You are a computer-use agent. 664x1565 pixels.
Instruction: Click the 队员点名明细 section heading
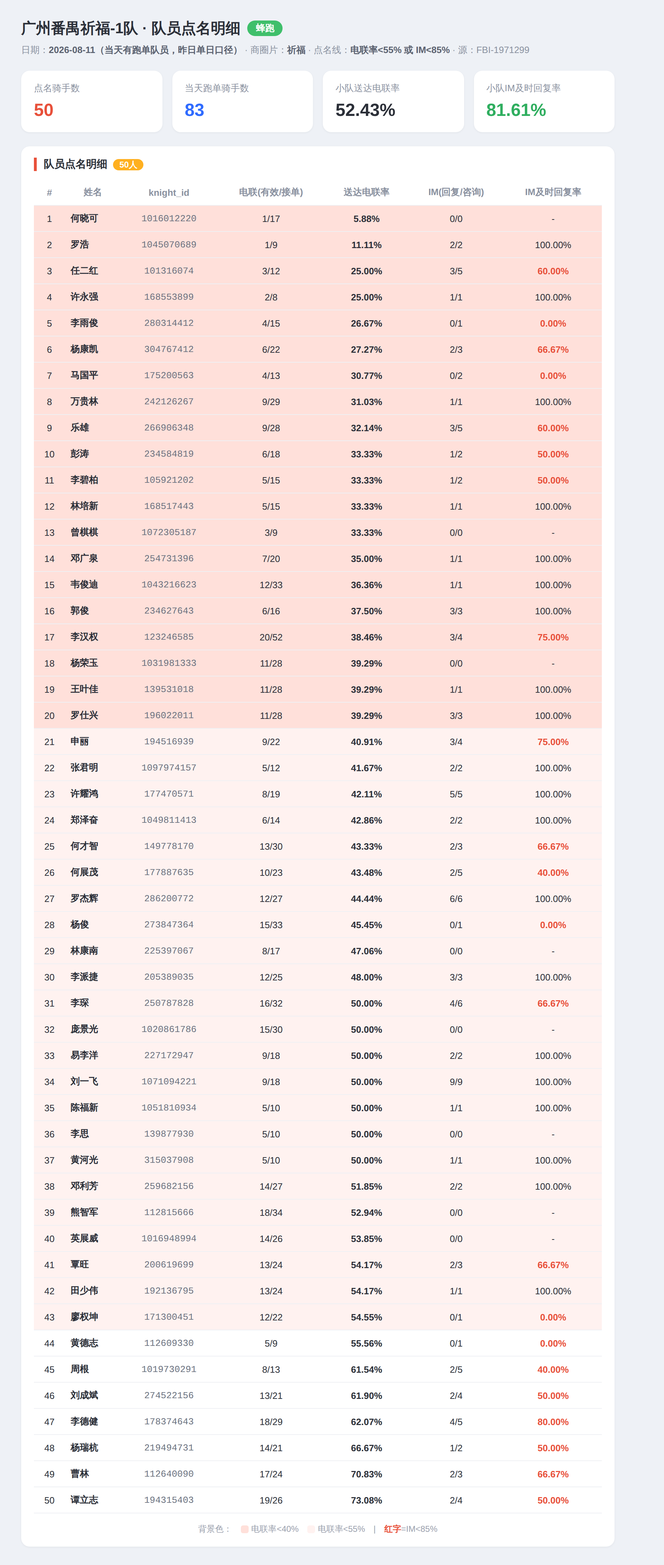[x=75, y=164]
